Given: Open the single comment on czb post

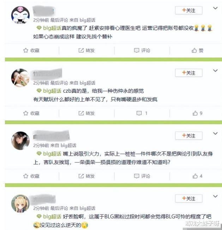Looking at the screenshot, I should pos(142,113).
